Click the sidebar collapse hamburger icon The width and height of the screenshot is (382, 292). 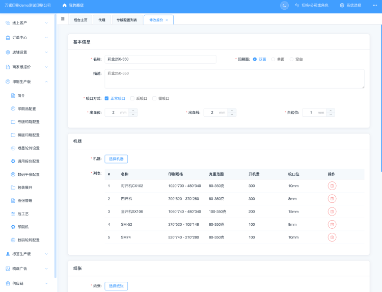[63, 19]
